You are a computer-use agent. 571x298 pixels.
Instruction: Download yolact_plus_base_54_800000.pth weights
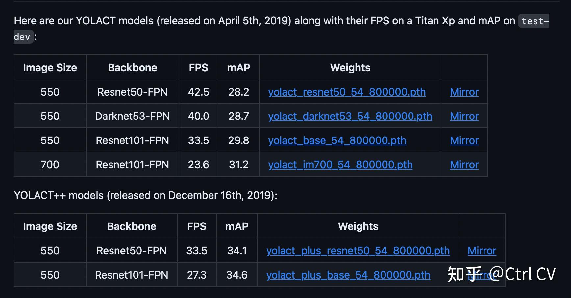[348, 275]
